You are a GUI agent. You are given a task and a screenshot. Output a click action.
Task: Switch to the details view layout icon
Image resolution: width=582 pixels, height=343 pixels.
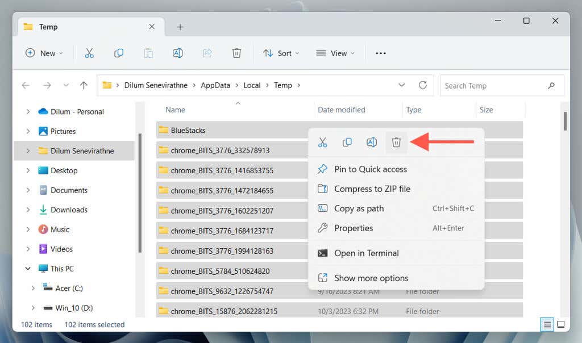(x=547, y=325)
